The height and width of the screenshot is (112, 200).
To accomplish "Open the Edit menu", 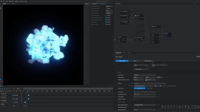I will coord(7,1).
